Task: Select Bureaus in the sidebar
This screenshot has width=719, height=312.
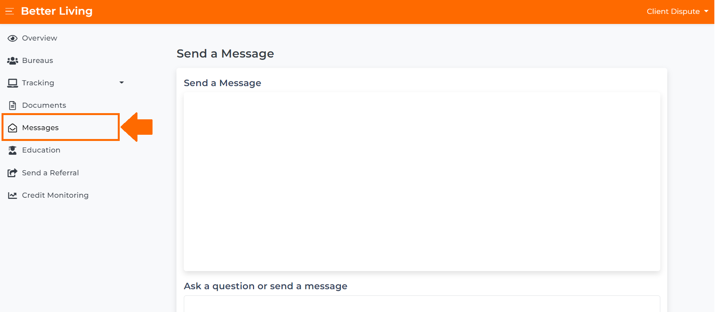Action: click(37, 61)
